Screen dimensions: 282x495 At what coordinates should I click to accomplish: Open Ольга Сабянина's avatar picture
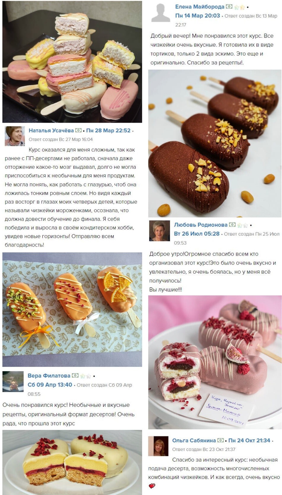click(158, 446)
